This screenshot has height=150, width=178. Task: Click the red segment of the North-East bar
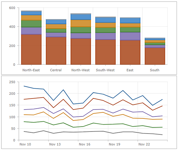click(31, 49)
